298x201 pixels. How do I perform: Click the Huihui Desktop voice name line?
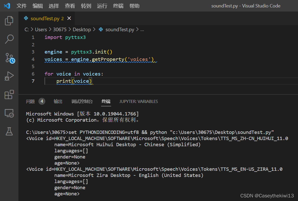pos(127,144)
